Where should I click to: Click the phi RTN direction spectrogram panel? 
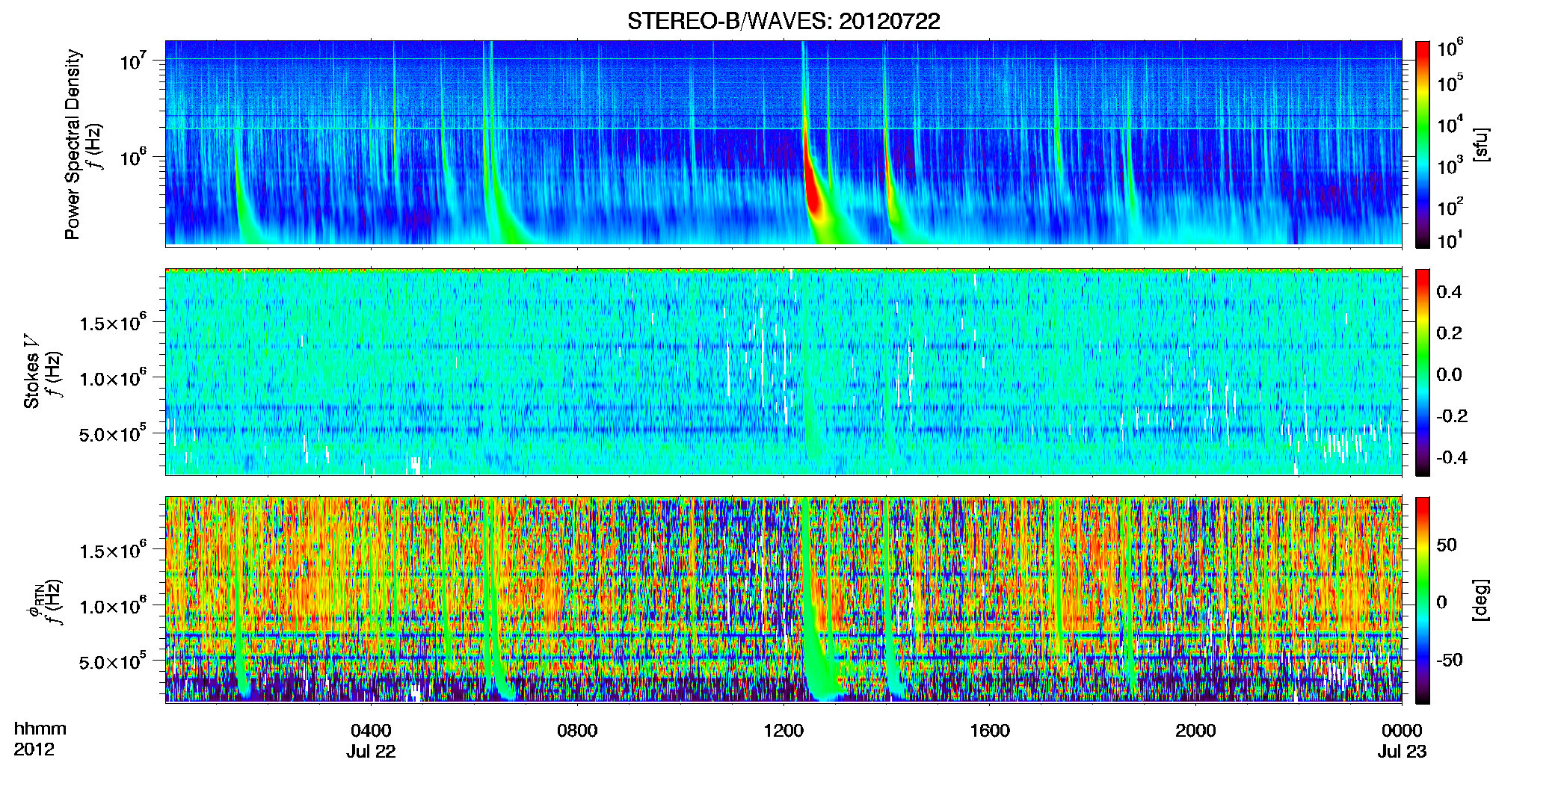tap(783, 599)
